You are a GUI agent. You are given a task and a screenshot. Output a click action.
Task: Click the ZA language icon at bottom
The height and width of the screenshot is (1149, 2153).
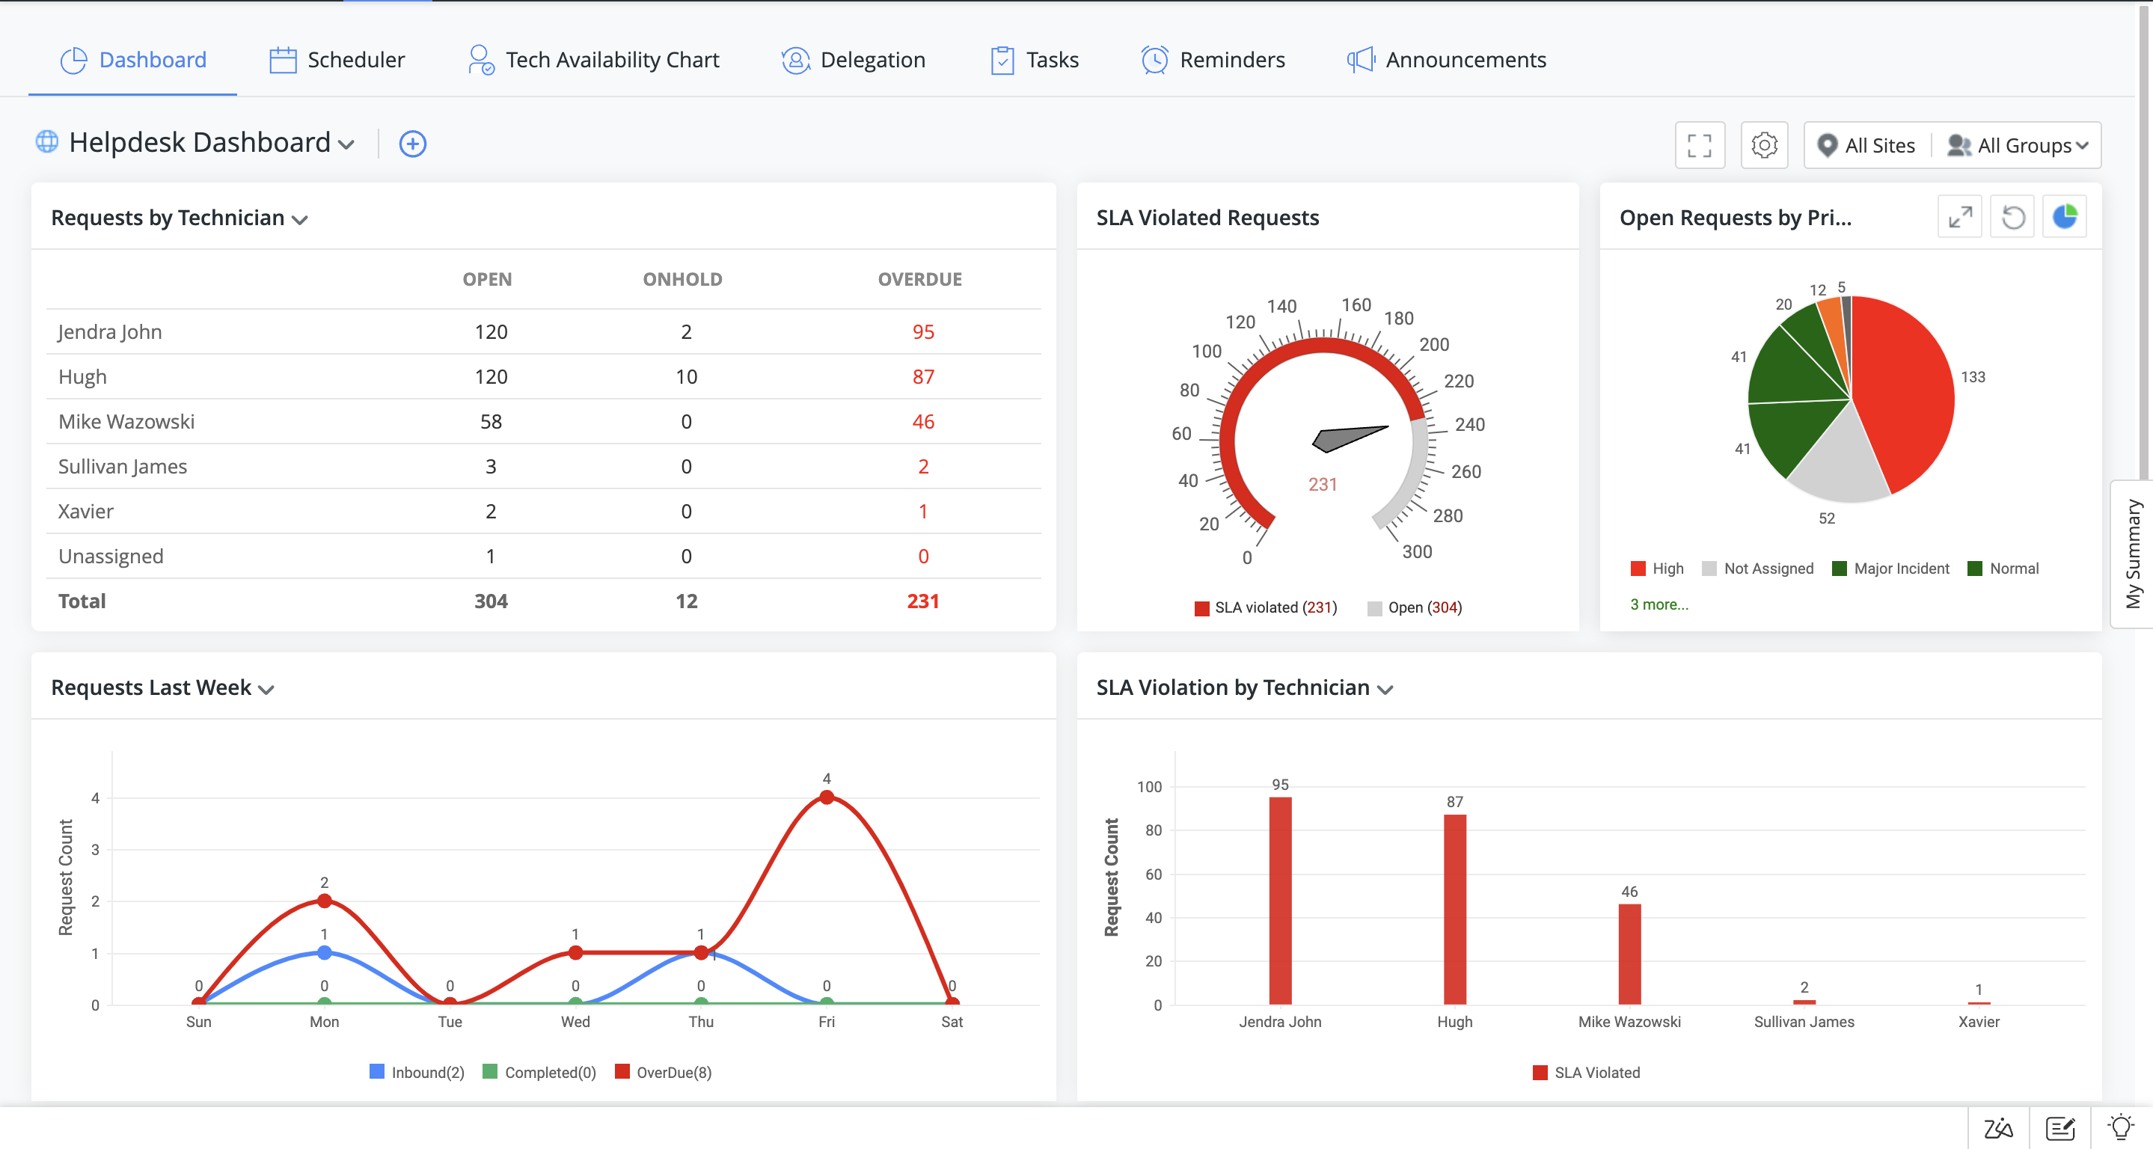pyautogui.click(x=1997, y=1128)
